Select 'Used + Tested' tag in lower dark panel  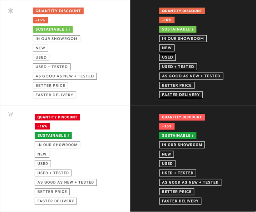[x=178, y=173]
